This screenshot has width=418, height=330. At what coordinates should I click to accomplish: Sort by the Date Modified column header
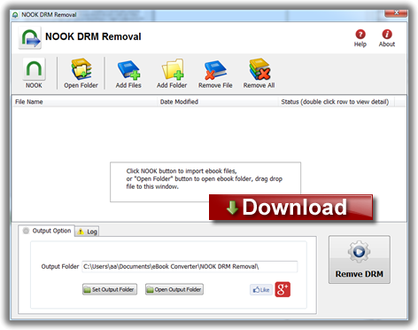pyautogui.click(x=218, y=102)
